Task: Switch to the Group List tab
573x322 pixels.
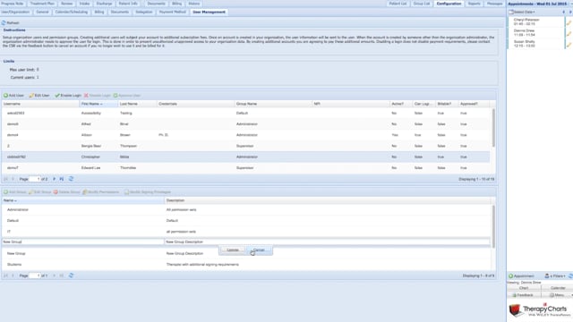Action: pyautogui.click(x=422, y=4)
